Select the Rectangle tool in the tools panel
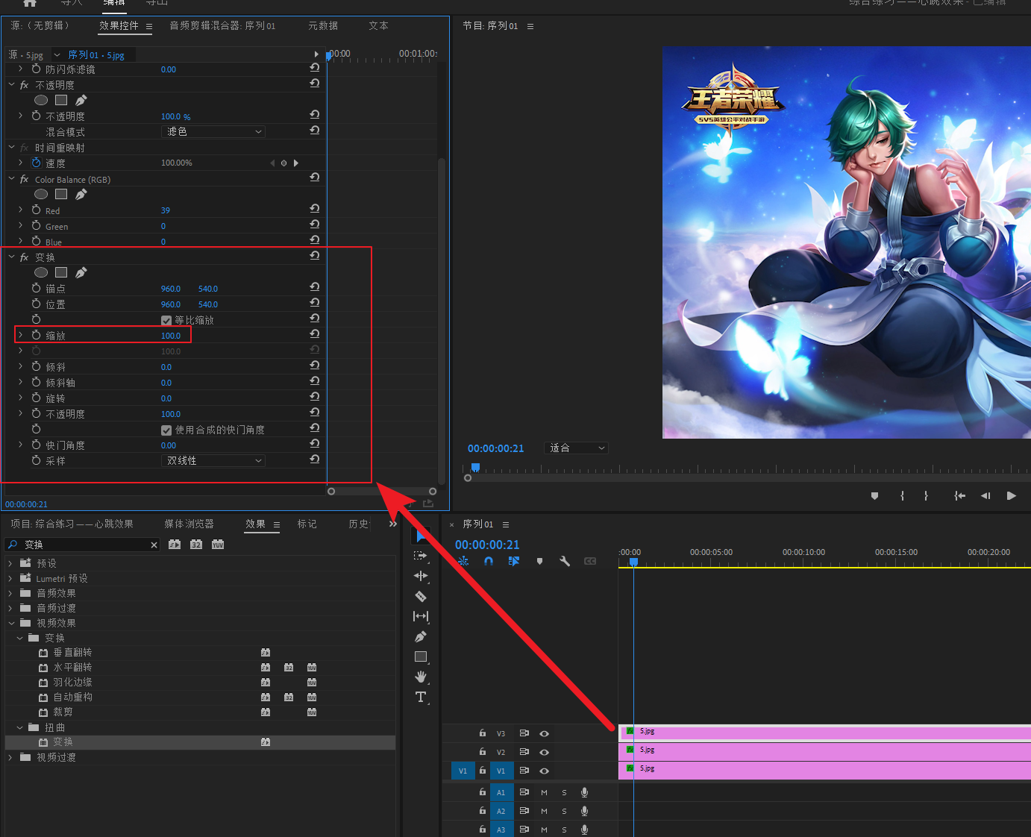Viewport: 1031px width, 837px height. 421,656
